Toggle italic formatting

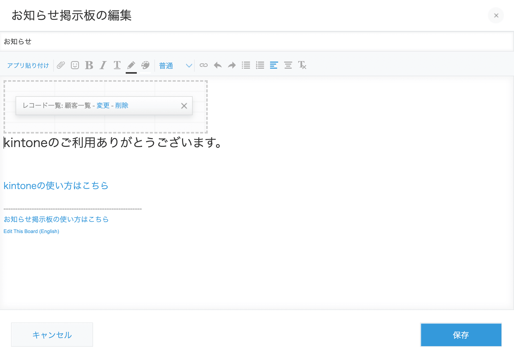click(103, 65)
